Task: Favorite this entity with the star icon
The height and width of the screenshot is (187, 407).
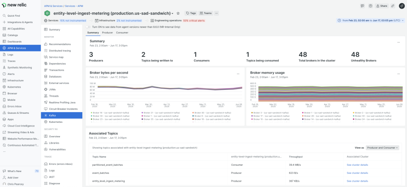Action: (x=178, y=14)
